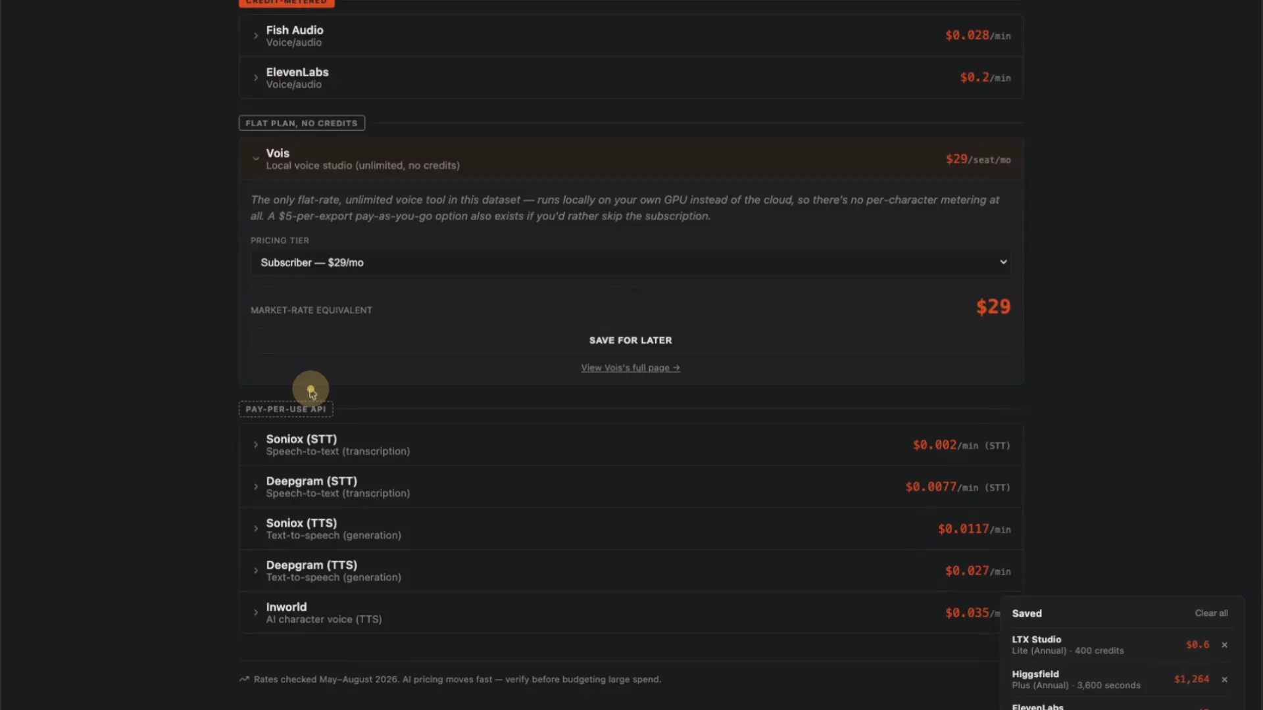
Task: Click the $1,264 Higgsfield saved price
Action: [x=1191, y=679]
